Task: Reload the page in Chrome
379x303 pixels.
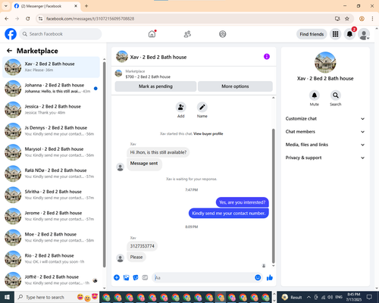Action: (x=28, y=19)
